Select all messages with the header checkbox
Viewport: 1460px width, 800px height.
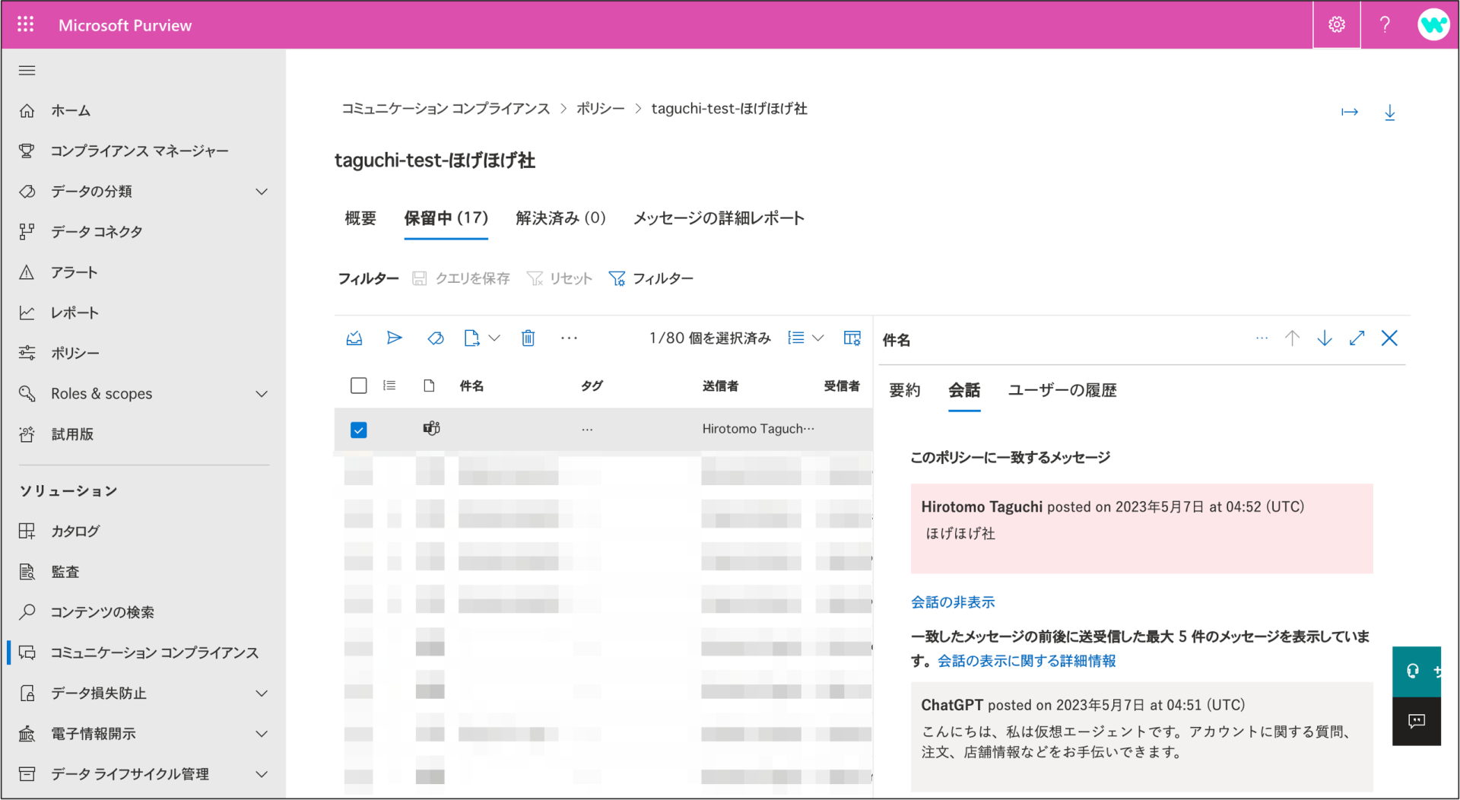(358, 386)
